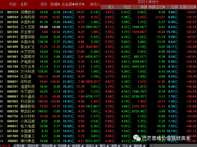Viewport: 197px width, 147px height.
Task: Click stock code 600584
Action: point(13,17)
